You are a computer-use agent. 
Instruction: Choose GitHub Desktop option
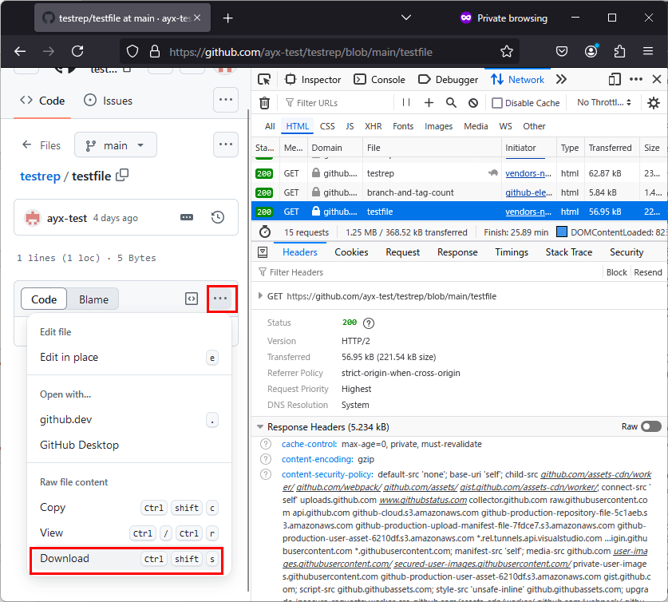(x=129, y=446)
